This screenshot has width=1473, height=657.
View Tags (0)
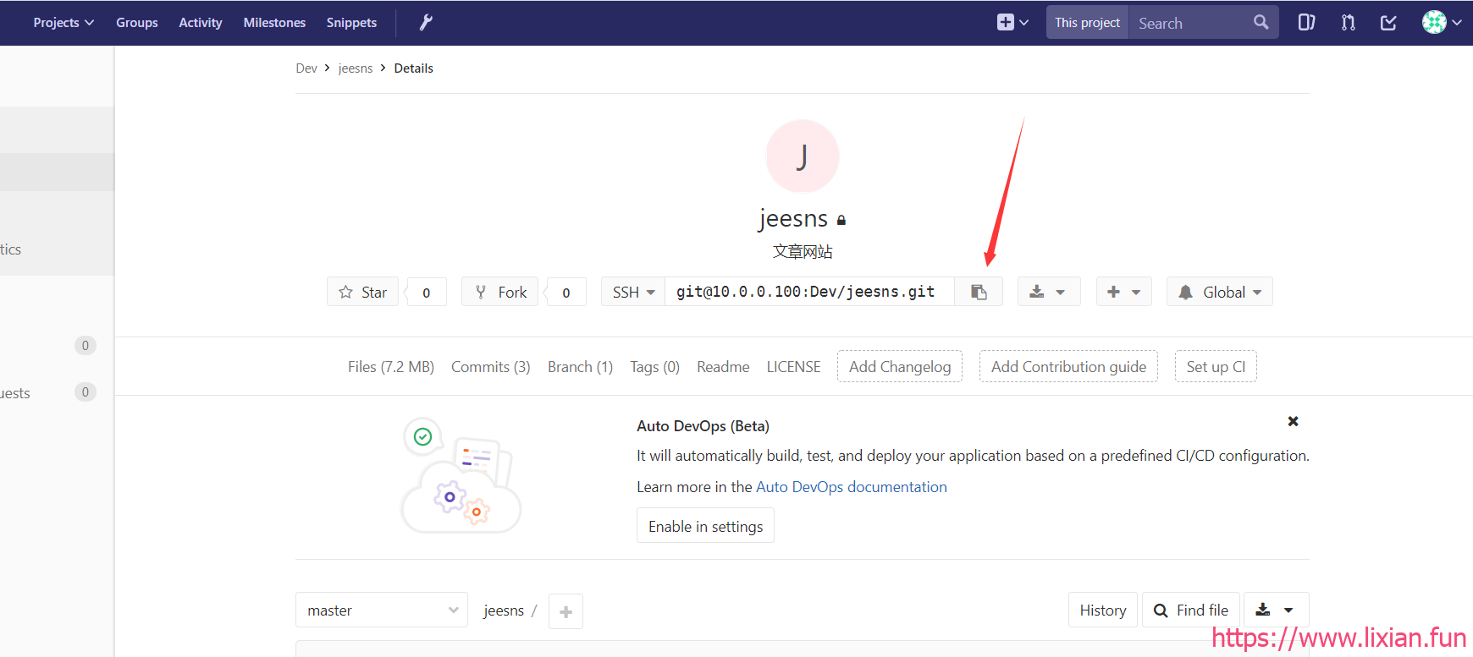654,367
